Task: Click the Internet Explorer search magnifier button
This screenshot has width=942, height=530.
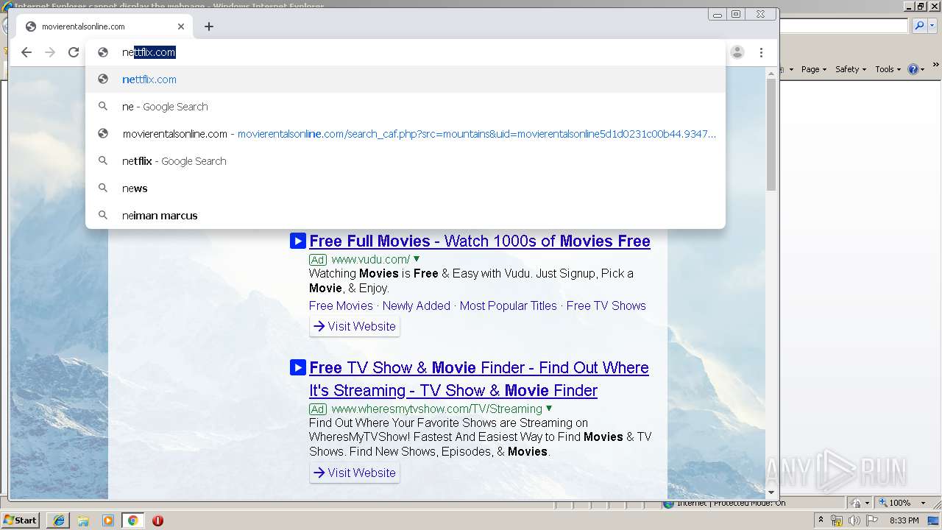Action: pyautogui.click(x=918, y=26)
